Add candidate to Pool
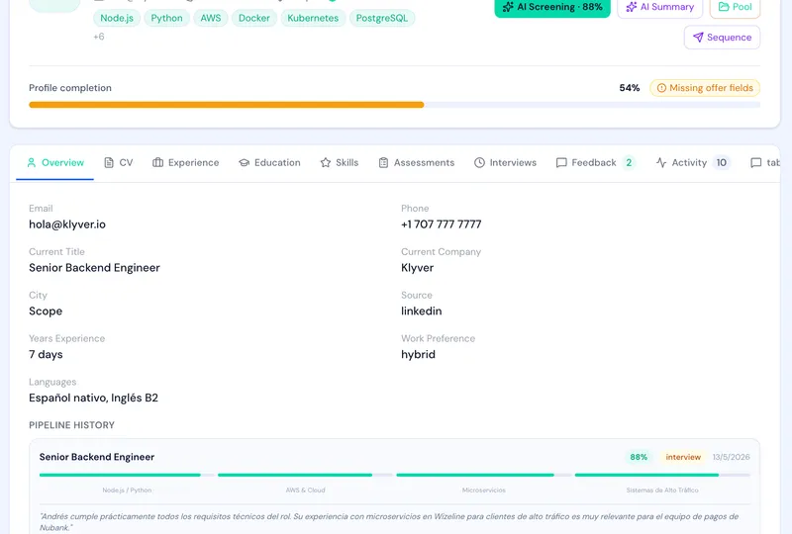 tap(735, 7)
